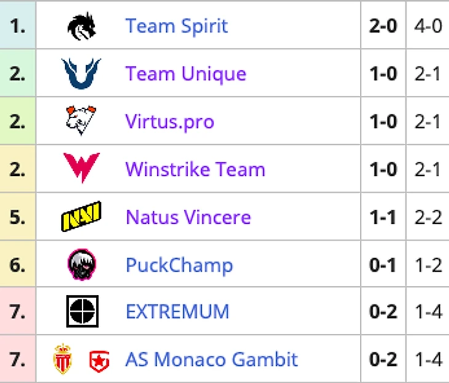The height and width of the screenshot is (383, 449).
Task: Select Team Spirit's 2-0 series score
Action: 383,27
